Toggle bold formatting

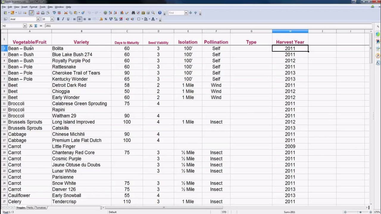click(58, 19)
